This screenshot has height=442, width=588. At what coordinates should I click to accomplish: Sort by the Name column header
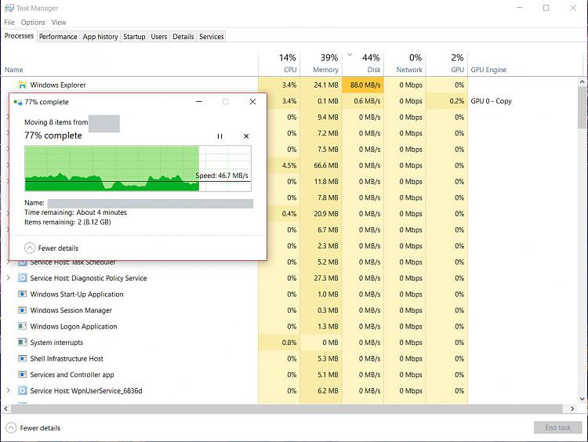[x=129, y=63]
